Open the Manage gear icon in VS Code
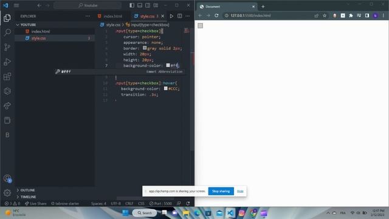The image size is (389, 219). [x=7, y=193]
